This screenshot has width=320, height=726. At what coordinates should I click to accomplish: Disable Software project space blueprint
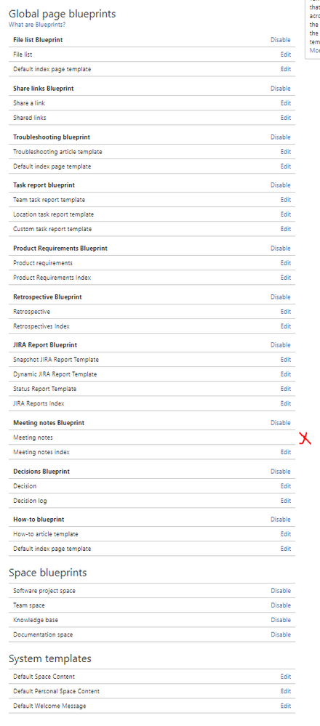tap(281, 591)
